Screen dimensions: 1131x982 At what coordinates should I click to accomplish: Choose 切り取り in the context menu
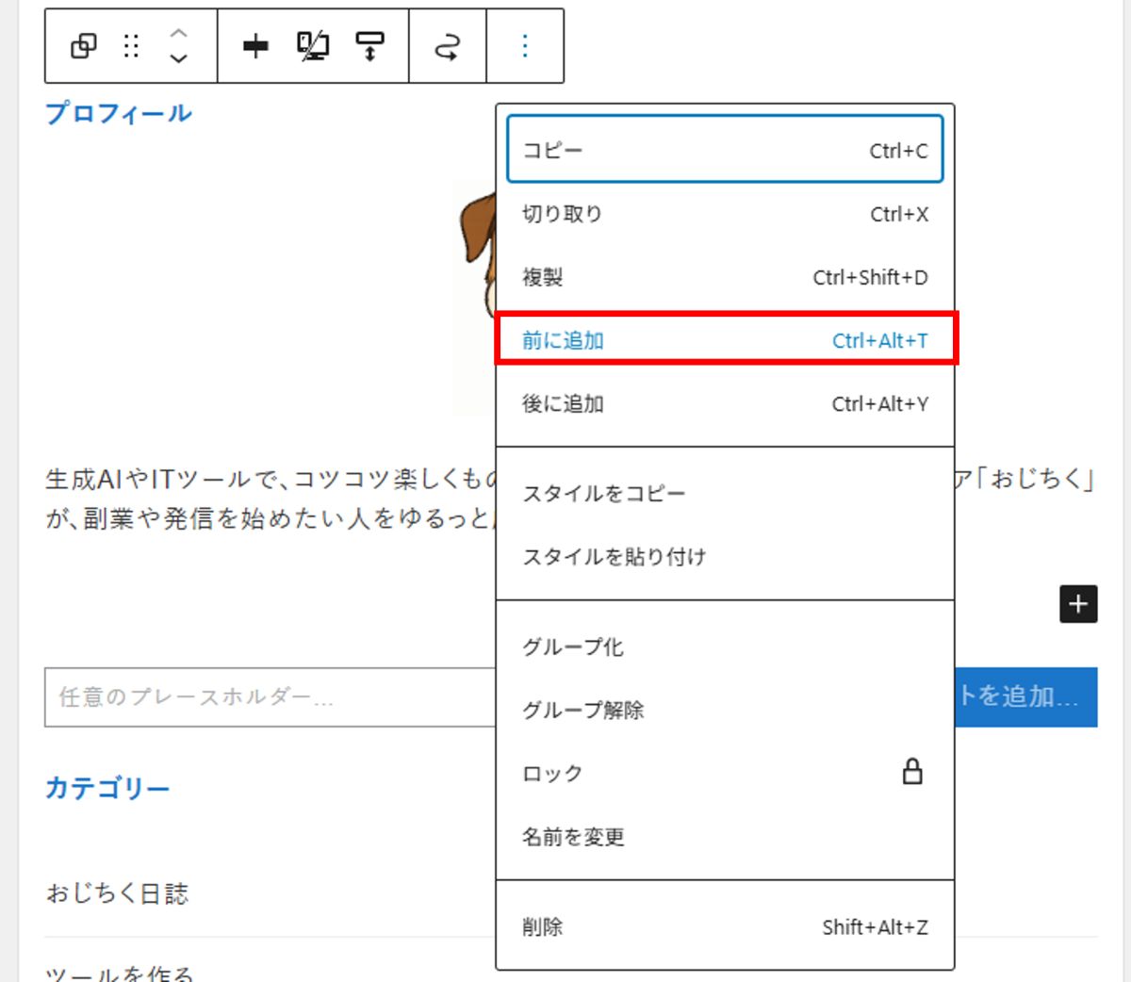(724, 214)
